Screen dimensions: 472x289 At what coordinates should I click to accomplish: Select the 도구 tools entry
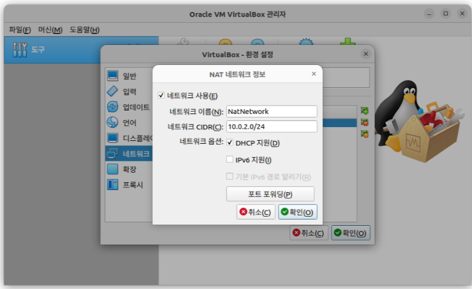[x=81, y=50]
